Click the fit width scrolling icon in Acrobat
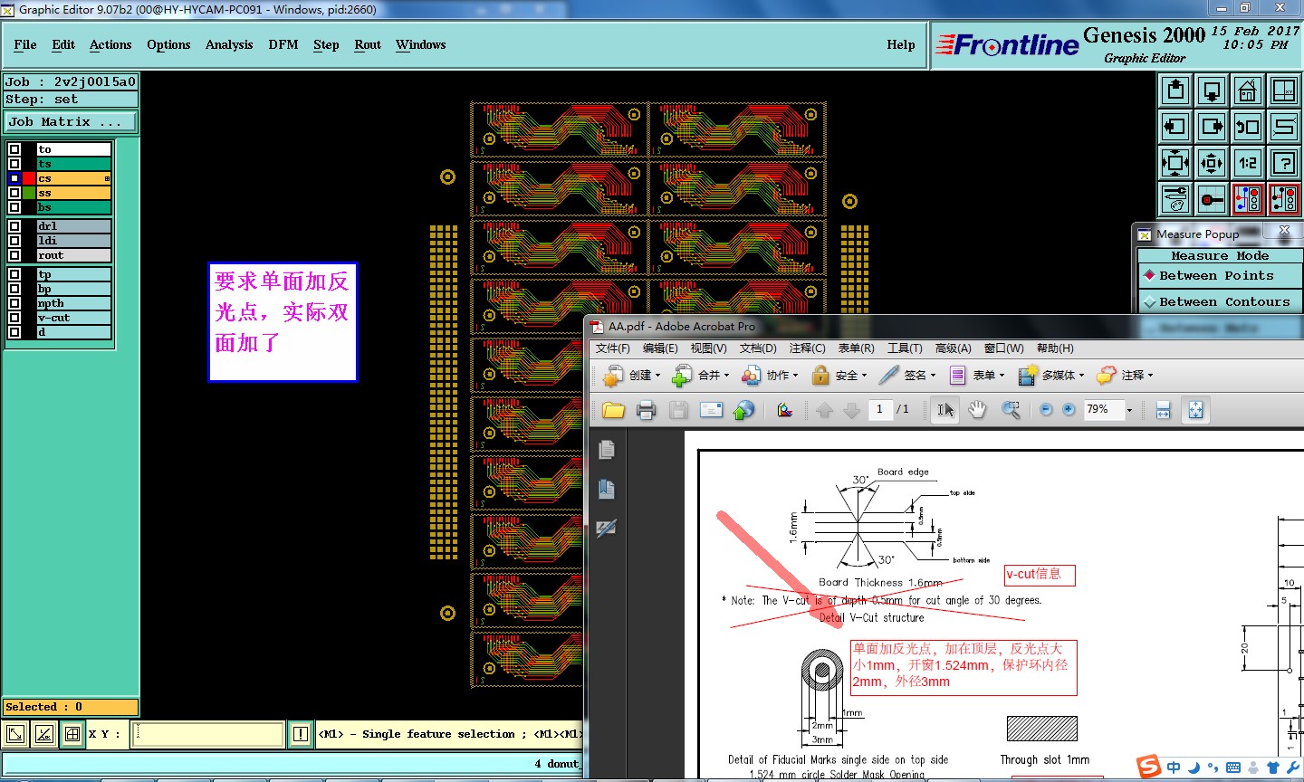The image size is (1304, 782). tap(1164, 410)
